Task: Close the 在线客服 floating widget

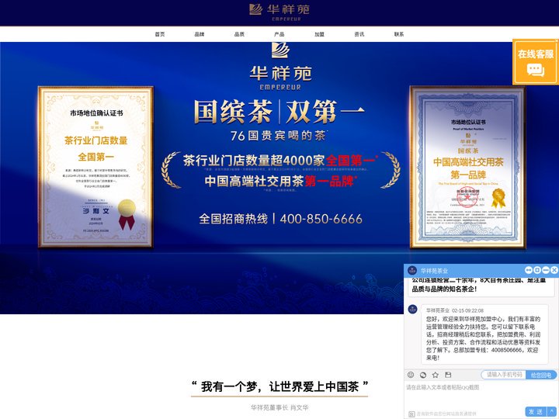Action: click(557, 40)
